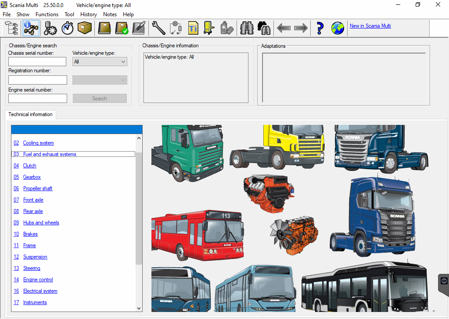The height and width of the screenshot is (319, 449).
Task: Open the brown book with green checkmark
Action: 122,28
